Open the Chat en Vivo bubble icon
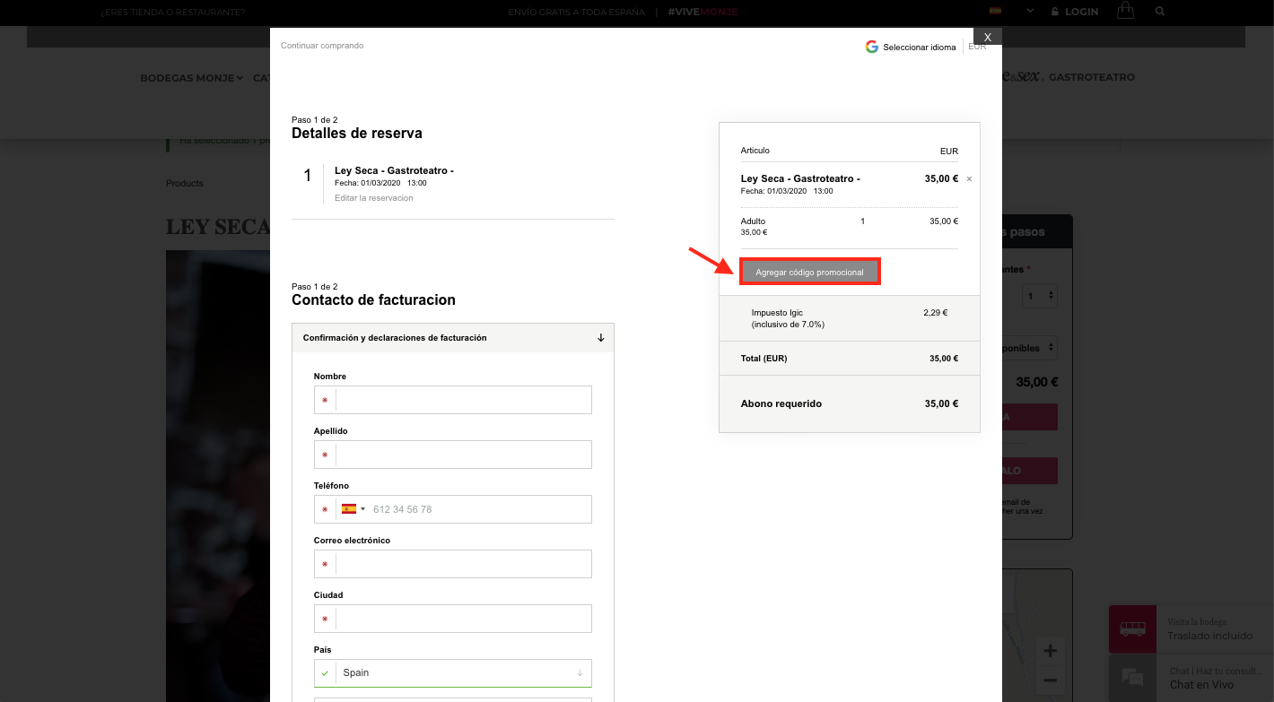1274x702 pixels. (1131, 678)
